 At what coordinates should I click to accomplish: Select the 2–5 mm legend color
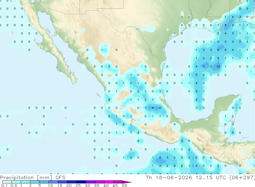pos(35,182)
